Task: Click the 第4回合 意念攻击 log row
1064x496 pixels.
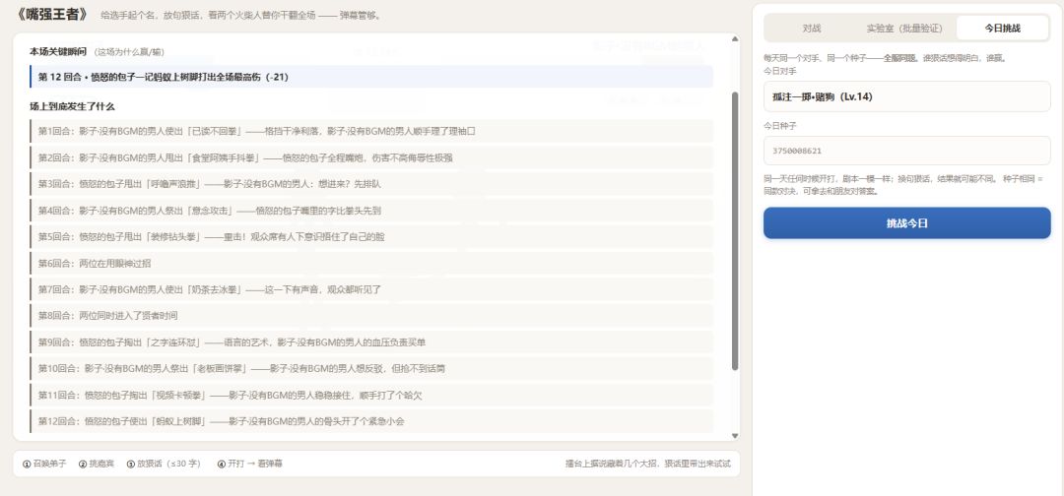Action: point(371,210)
